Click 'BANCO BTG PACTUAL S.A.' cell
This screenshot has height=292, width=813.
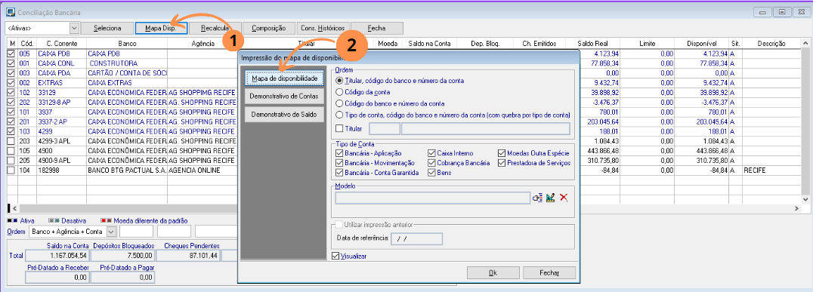click(x=127, y=171)
